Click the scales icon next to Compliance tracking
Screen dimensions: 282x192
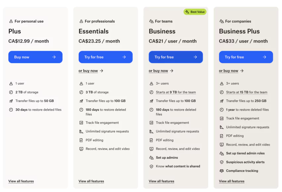point(222,171)
